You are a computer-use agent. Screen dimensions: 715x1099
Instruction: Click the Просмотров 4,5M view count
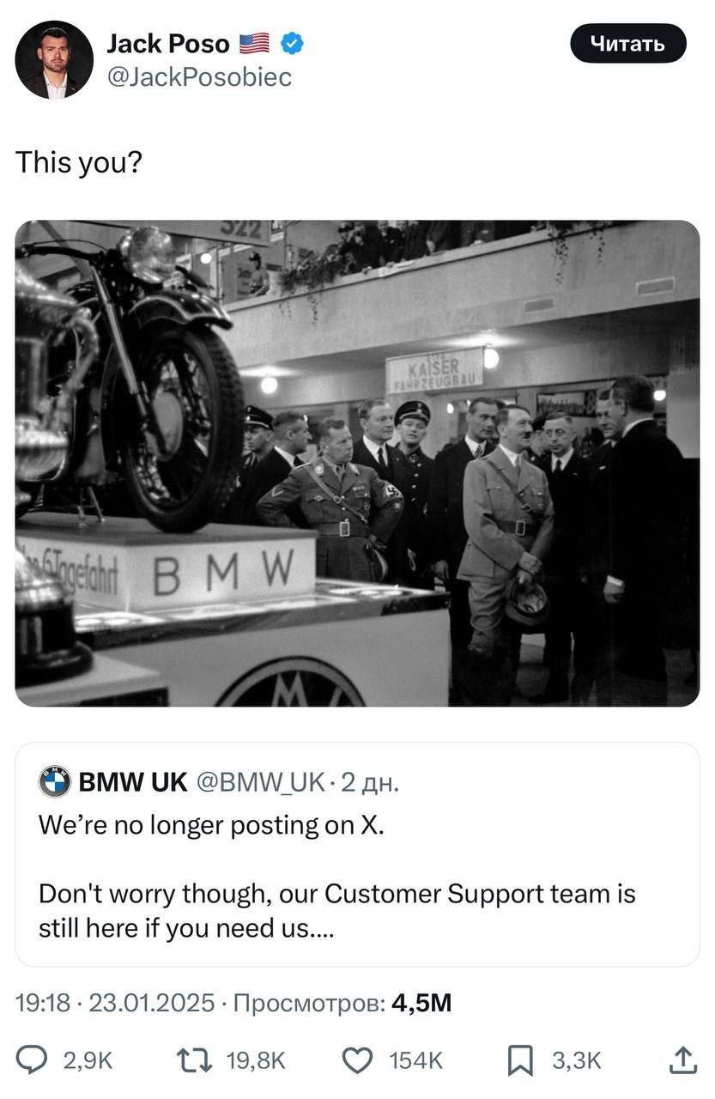click(x=342, y=1002)
